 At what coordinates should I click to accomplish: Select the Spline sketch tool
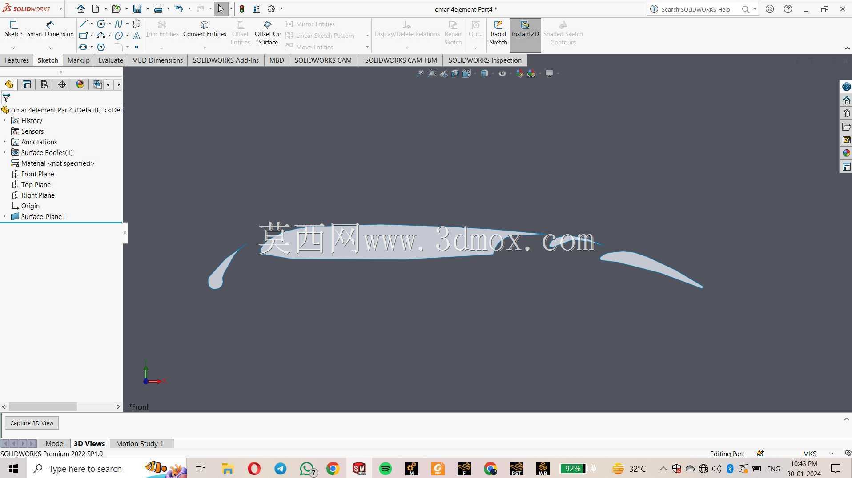(x=119, y=24)
